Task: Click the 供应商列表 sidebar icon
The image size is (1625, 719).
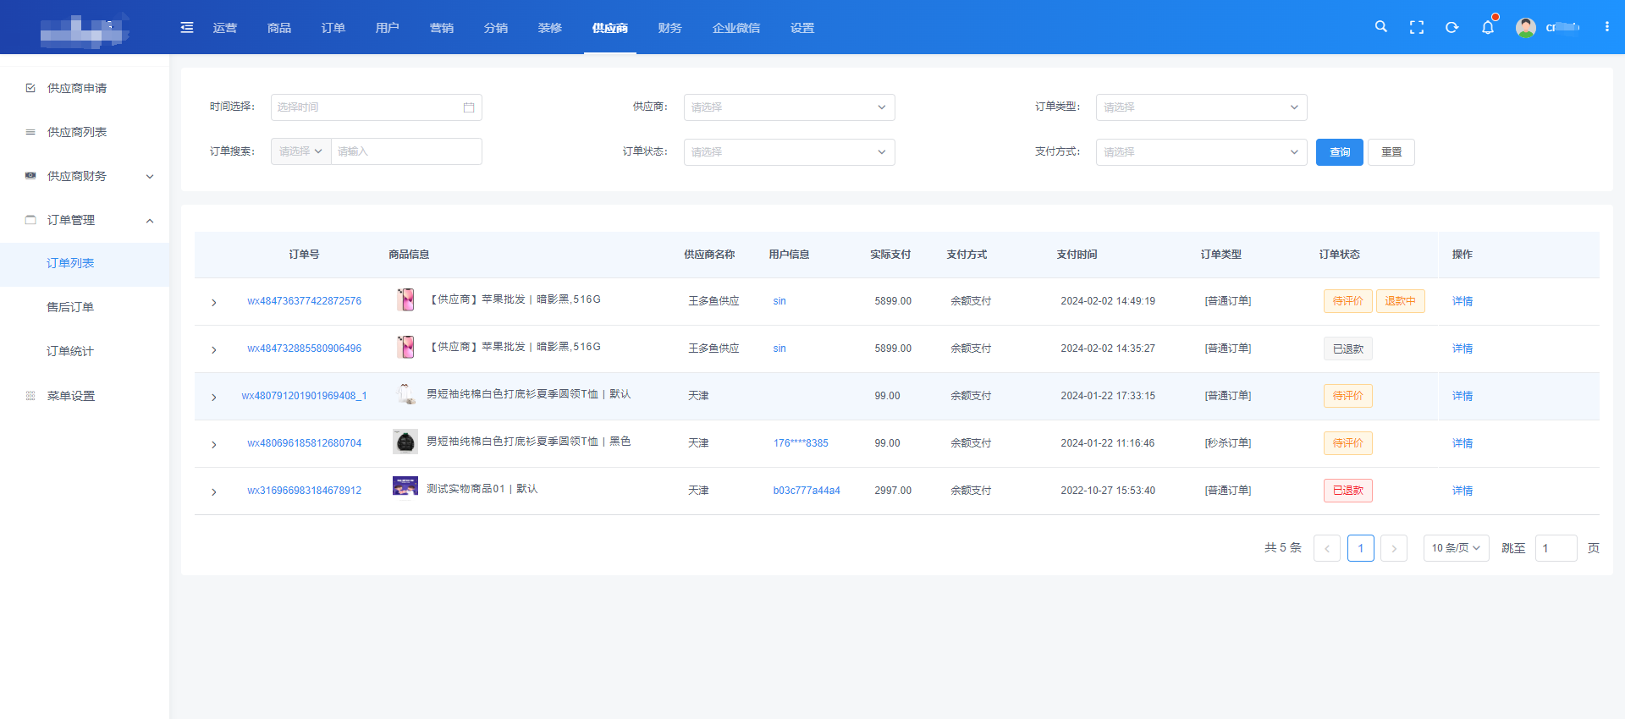Action: tap(30, 132)
